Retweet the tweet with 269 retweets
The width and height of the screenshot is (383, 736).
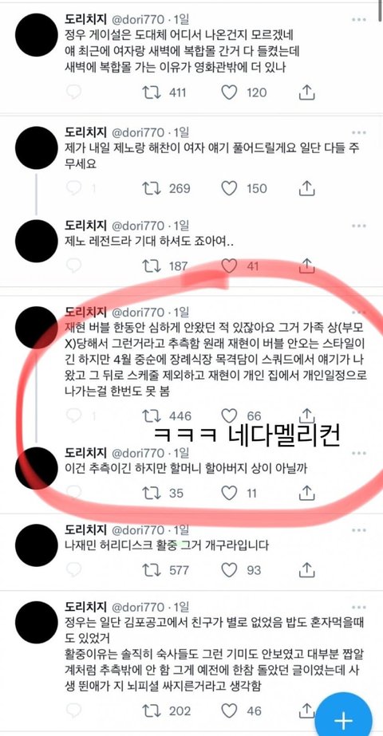point(152,189)
